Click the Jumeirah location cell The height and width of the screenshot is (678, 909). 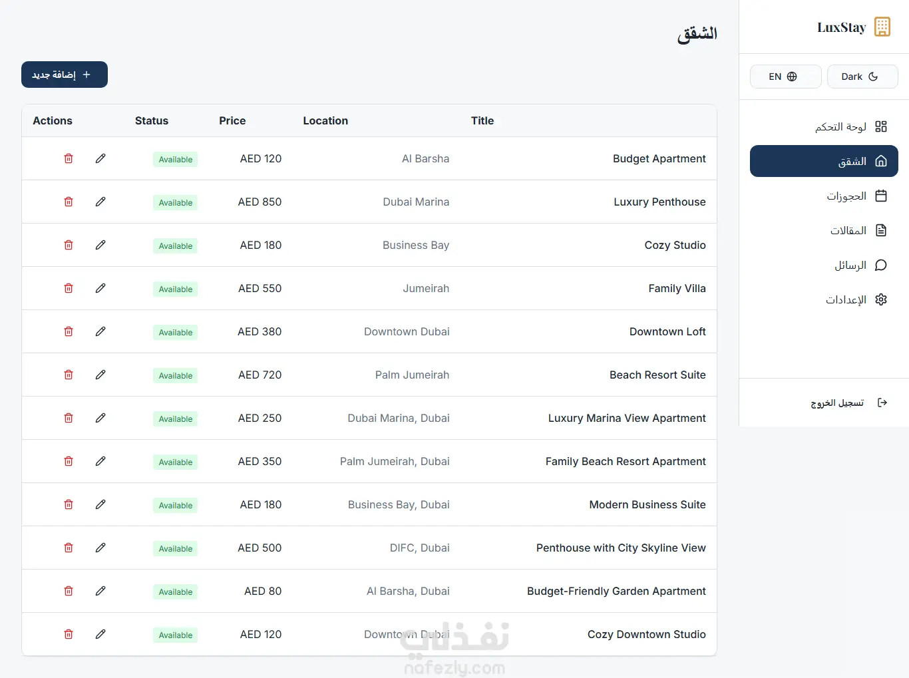pyautogui.click(x=426, y=288)
